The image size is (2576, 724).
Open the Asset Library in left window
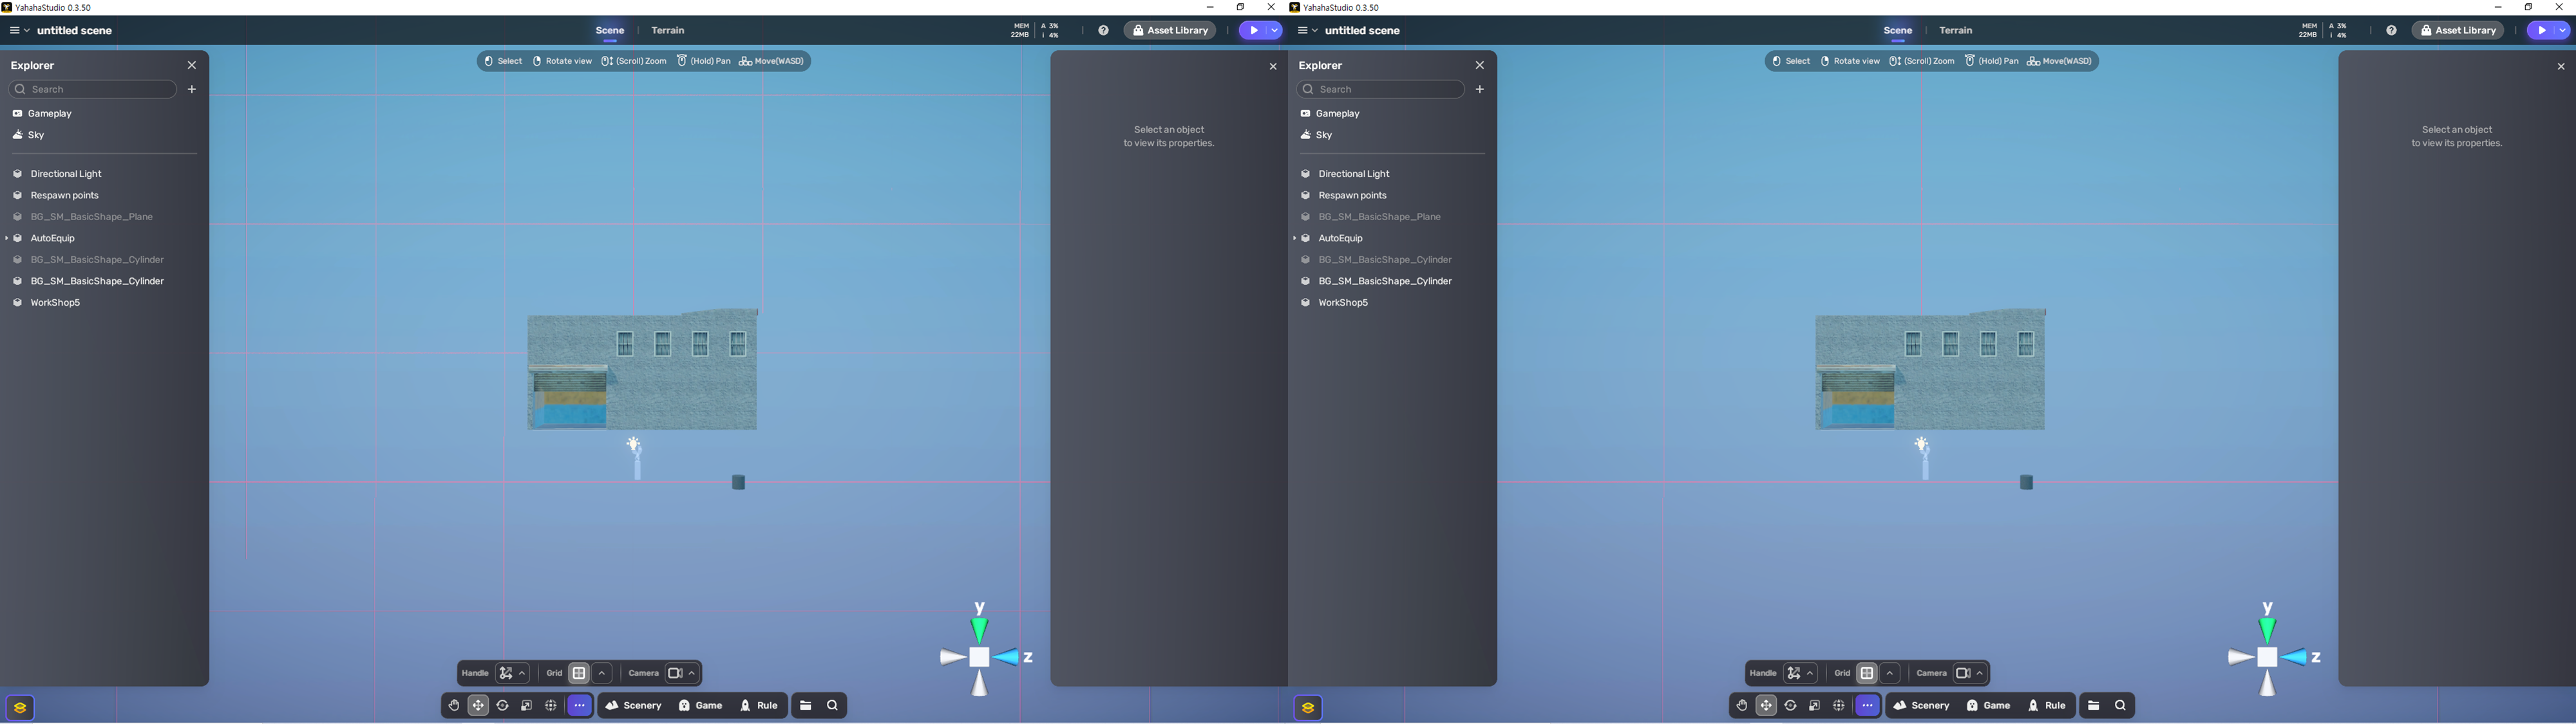pyautogui.click(x=1170, y=31)
